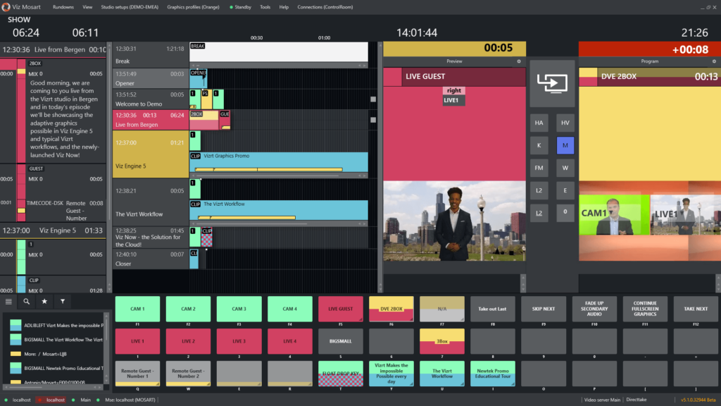Image resolution: width=721 pixels, height=406 pixels.
Task: Open the Graphics profiles (Orange) menu
Action: 194,6
